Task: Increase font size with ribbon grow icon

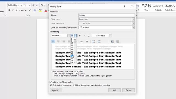Action: coord(34,5)
